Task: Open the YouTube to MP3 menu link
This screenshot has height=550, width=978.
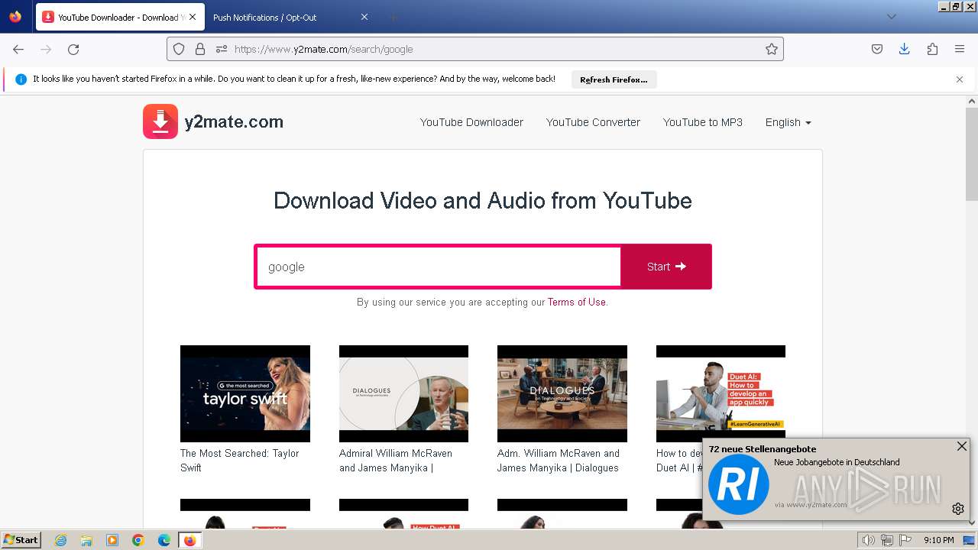Action: pos(703,122)
